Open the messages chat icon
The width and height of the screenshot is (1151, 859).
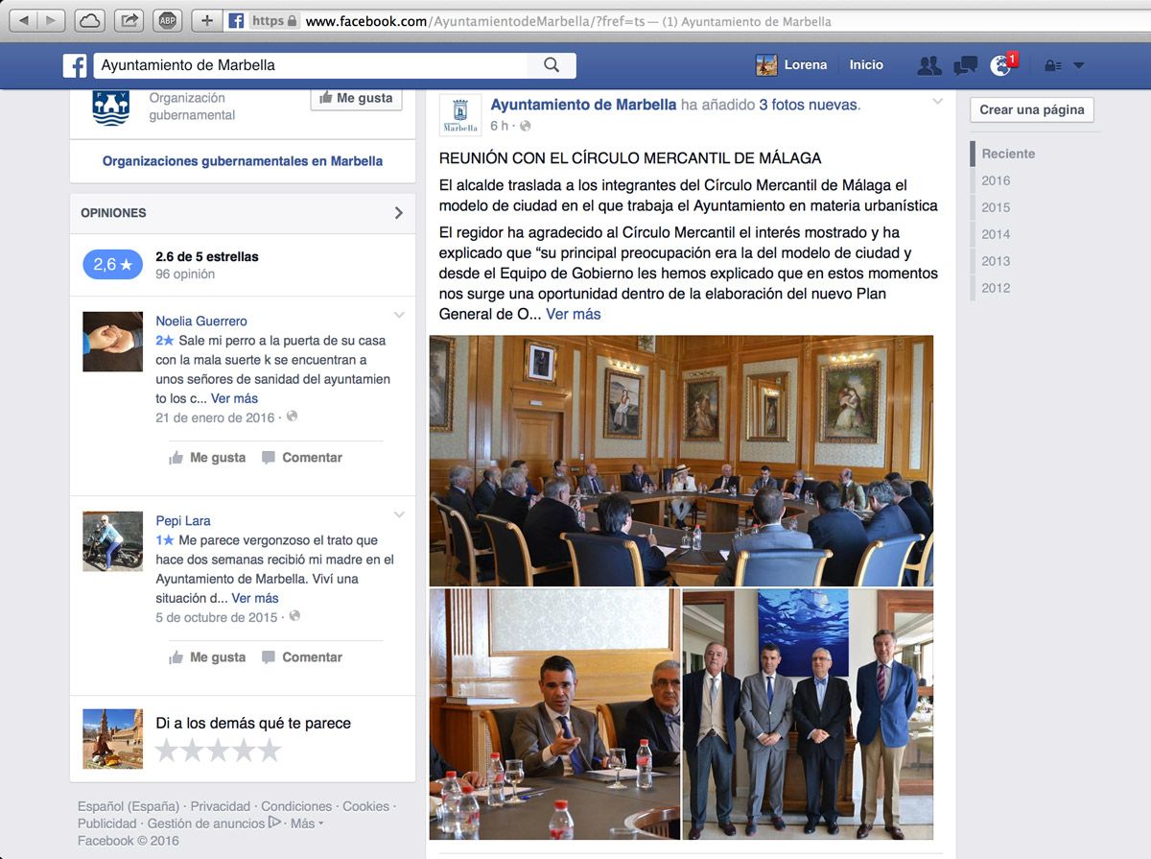pyautogui.click(x=965, y=65)
